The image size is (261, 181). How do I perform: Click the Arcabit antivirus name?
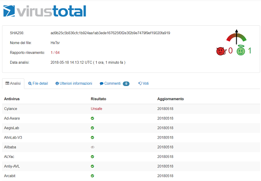click(10, 176)
